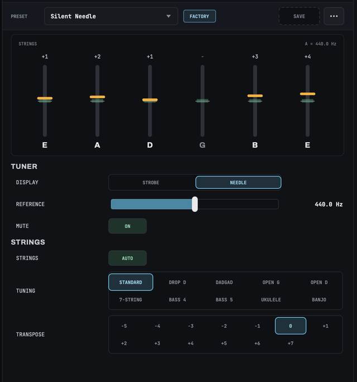Select UKULELE tuning

(271, 300)
